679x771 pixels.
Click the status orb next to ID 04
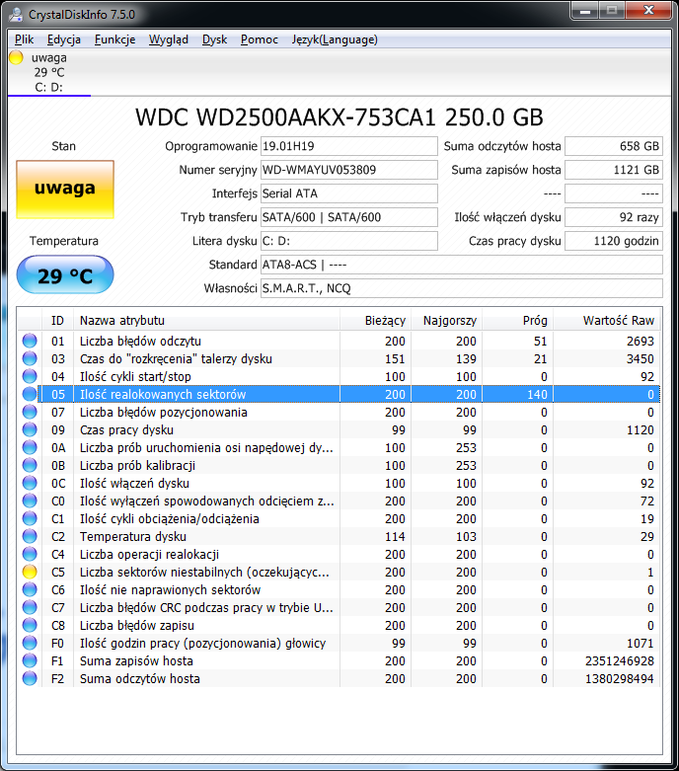30,376
